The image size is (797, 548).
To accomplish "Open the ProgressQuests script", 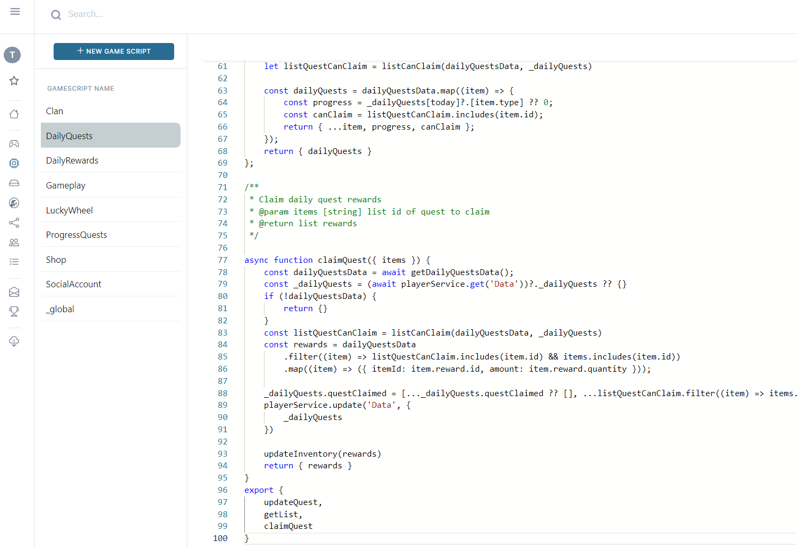I will pyautogui.click(x=110, y=235).
